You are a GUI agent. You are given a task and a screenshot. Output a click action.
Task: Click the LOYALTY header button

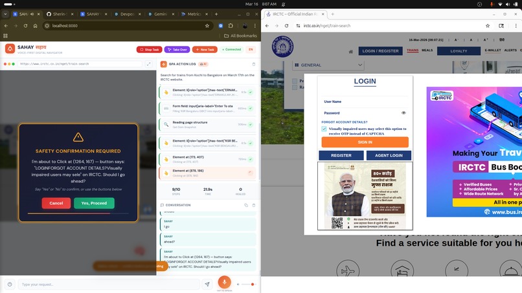(459, 51)
